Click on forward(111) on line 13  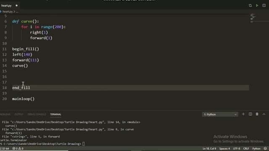[x=26, y=60]
